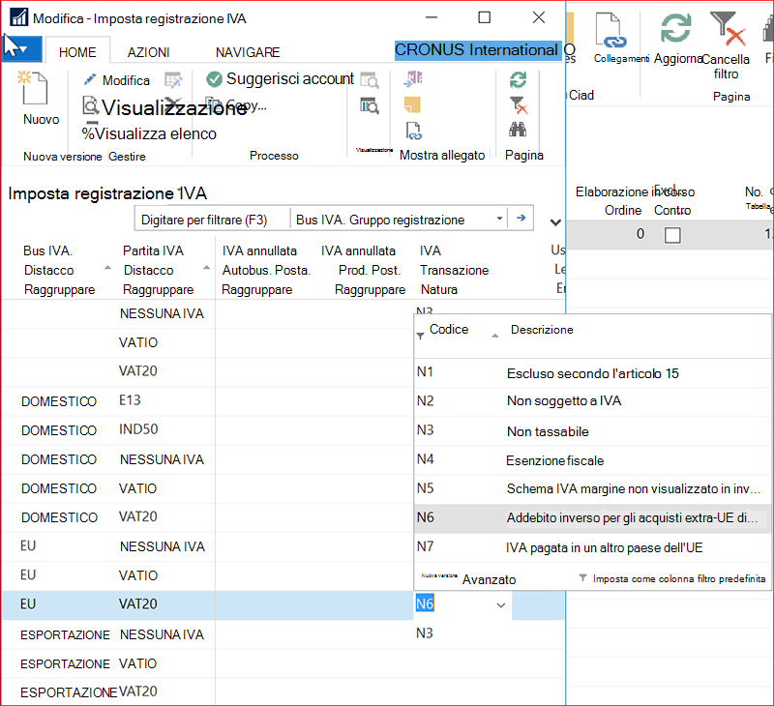Select N2 Non soggetto a IVA

click(x=592, y=401)
